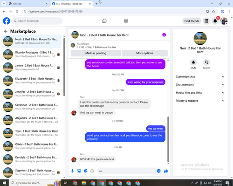Attach a photo using the image icon

(x=79, y=171)
